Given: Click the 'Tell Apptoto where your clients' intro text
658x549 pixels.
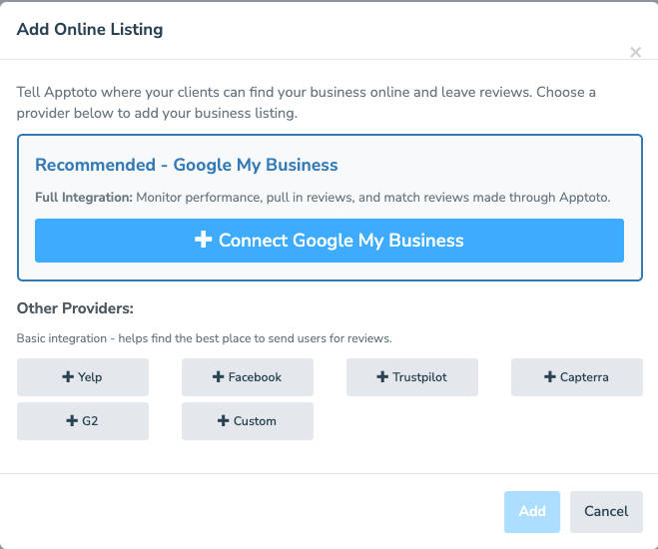Looking at the screenshot, I should (307, 103).
